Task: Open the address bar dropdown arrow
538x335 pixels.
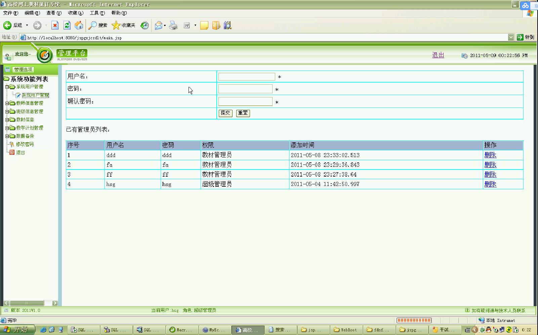Action: coord(511,37)
